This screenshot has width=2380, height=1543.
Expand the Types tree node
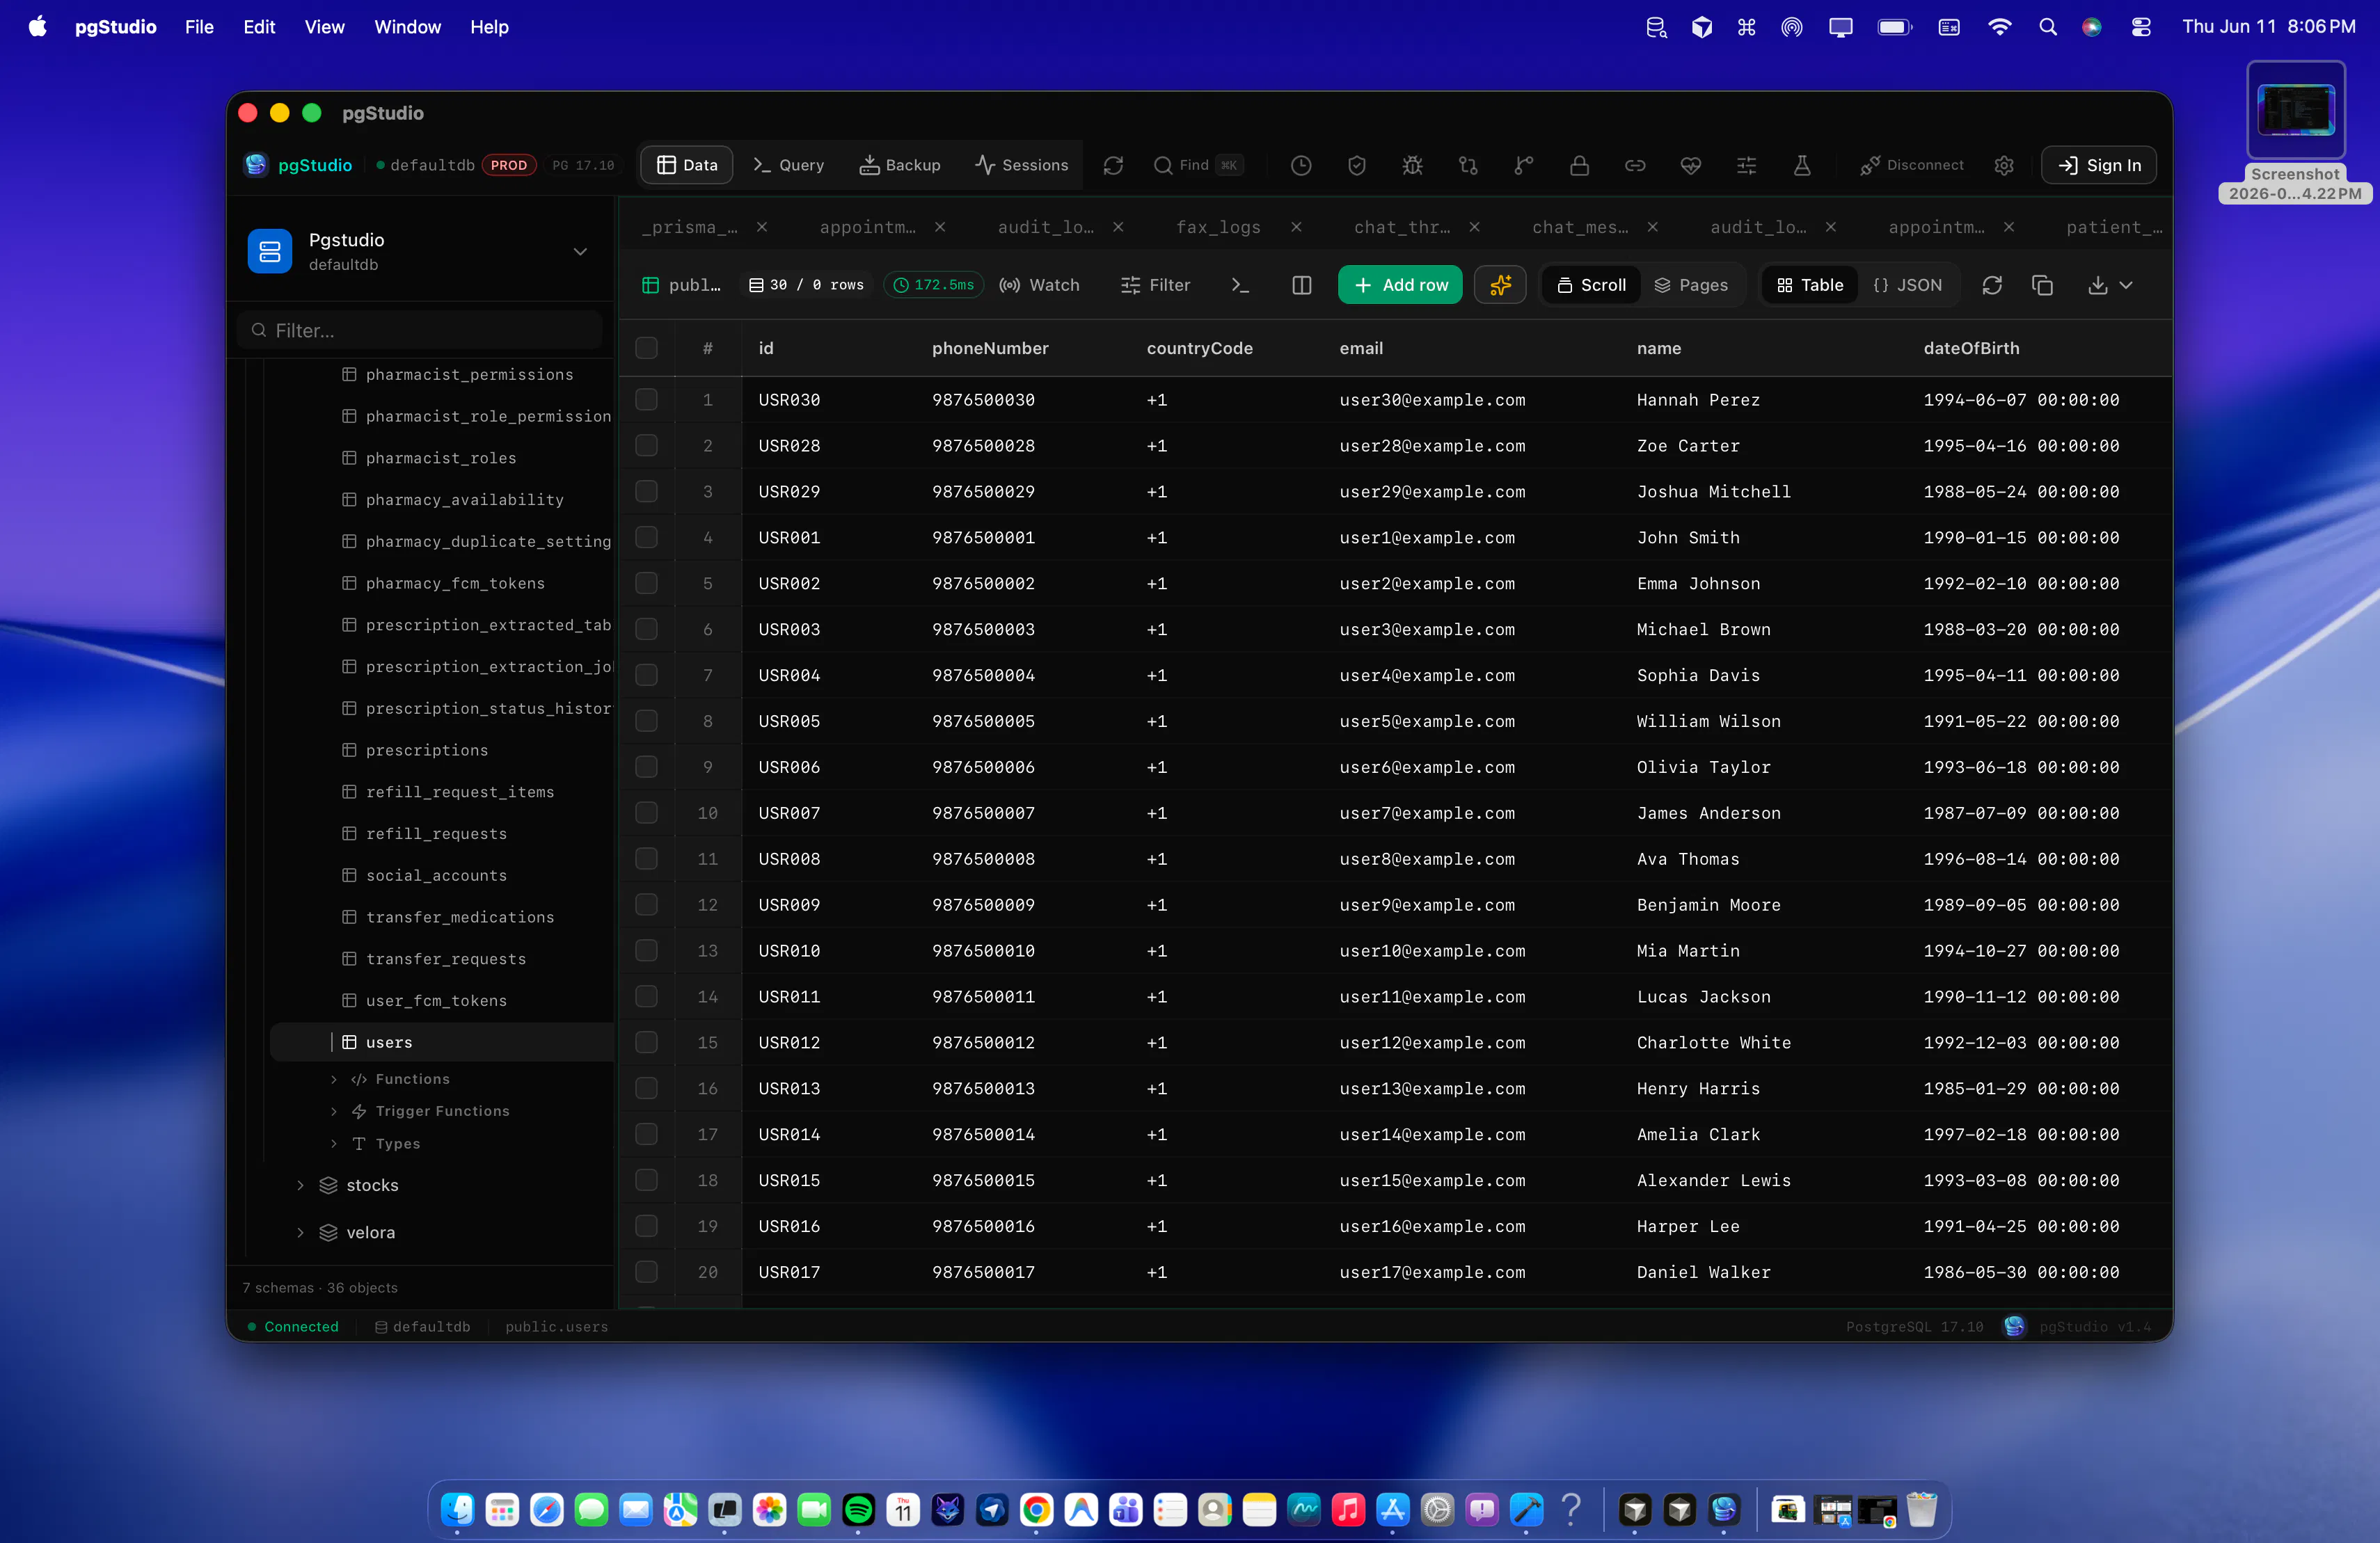point(334,1143)
